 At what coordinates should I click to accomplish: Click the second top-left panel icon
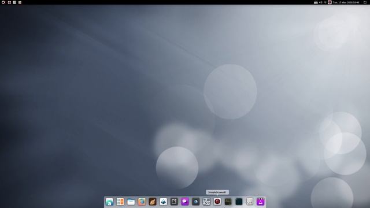(x=9, y=2)
